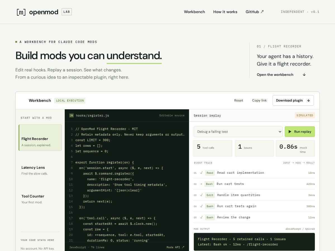Image resolution: width=335 pixels, height=251 pixels.
Task: Click Copy link
Action: pos(259,100)
